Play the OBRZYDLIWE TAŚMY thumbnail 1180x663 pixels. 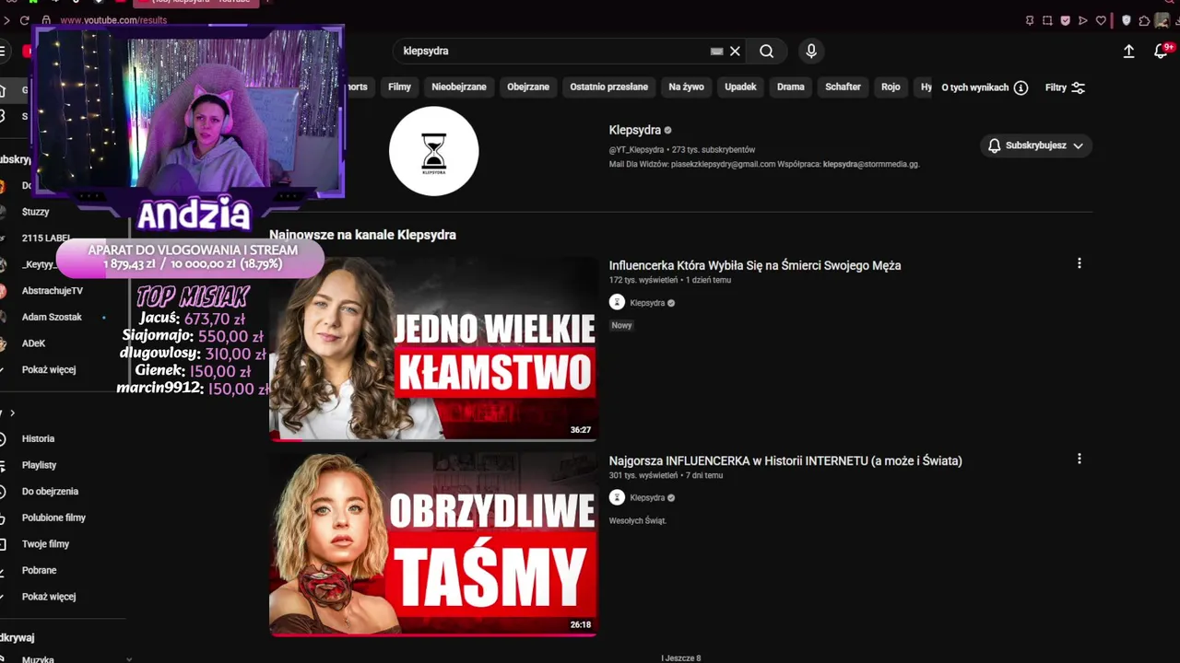[x=433, y=544]
